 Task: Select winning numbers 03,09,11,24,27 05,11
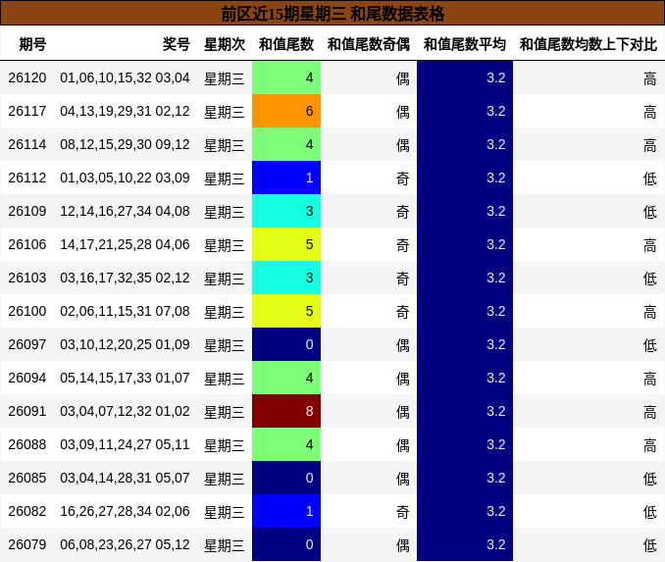pos(125,444)
